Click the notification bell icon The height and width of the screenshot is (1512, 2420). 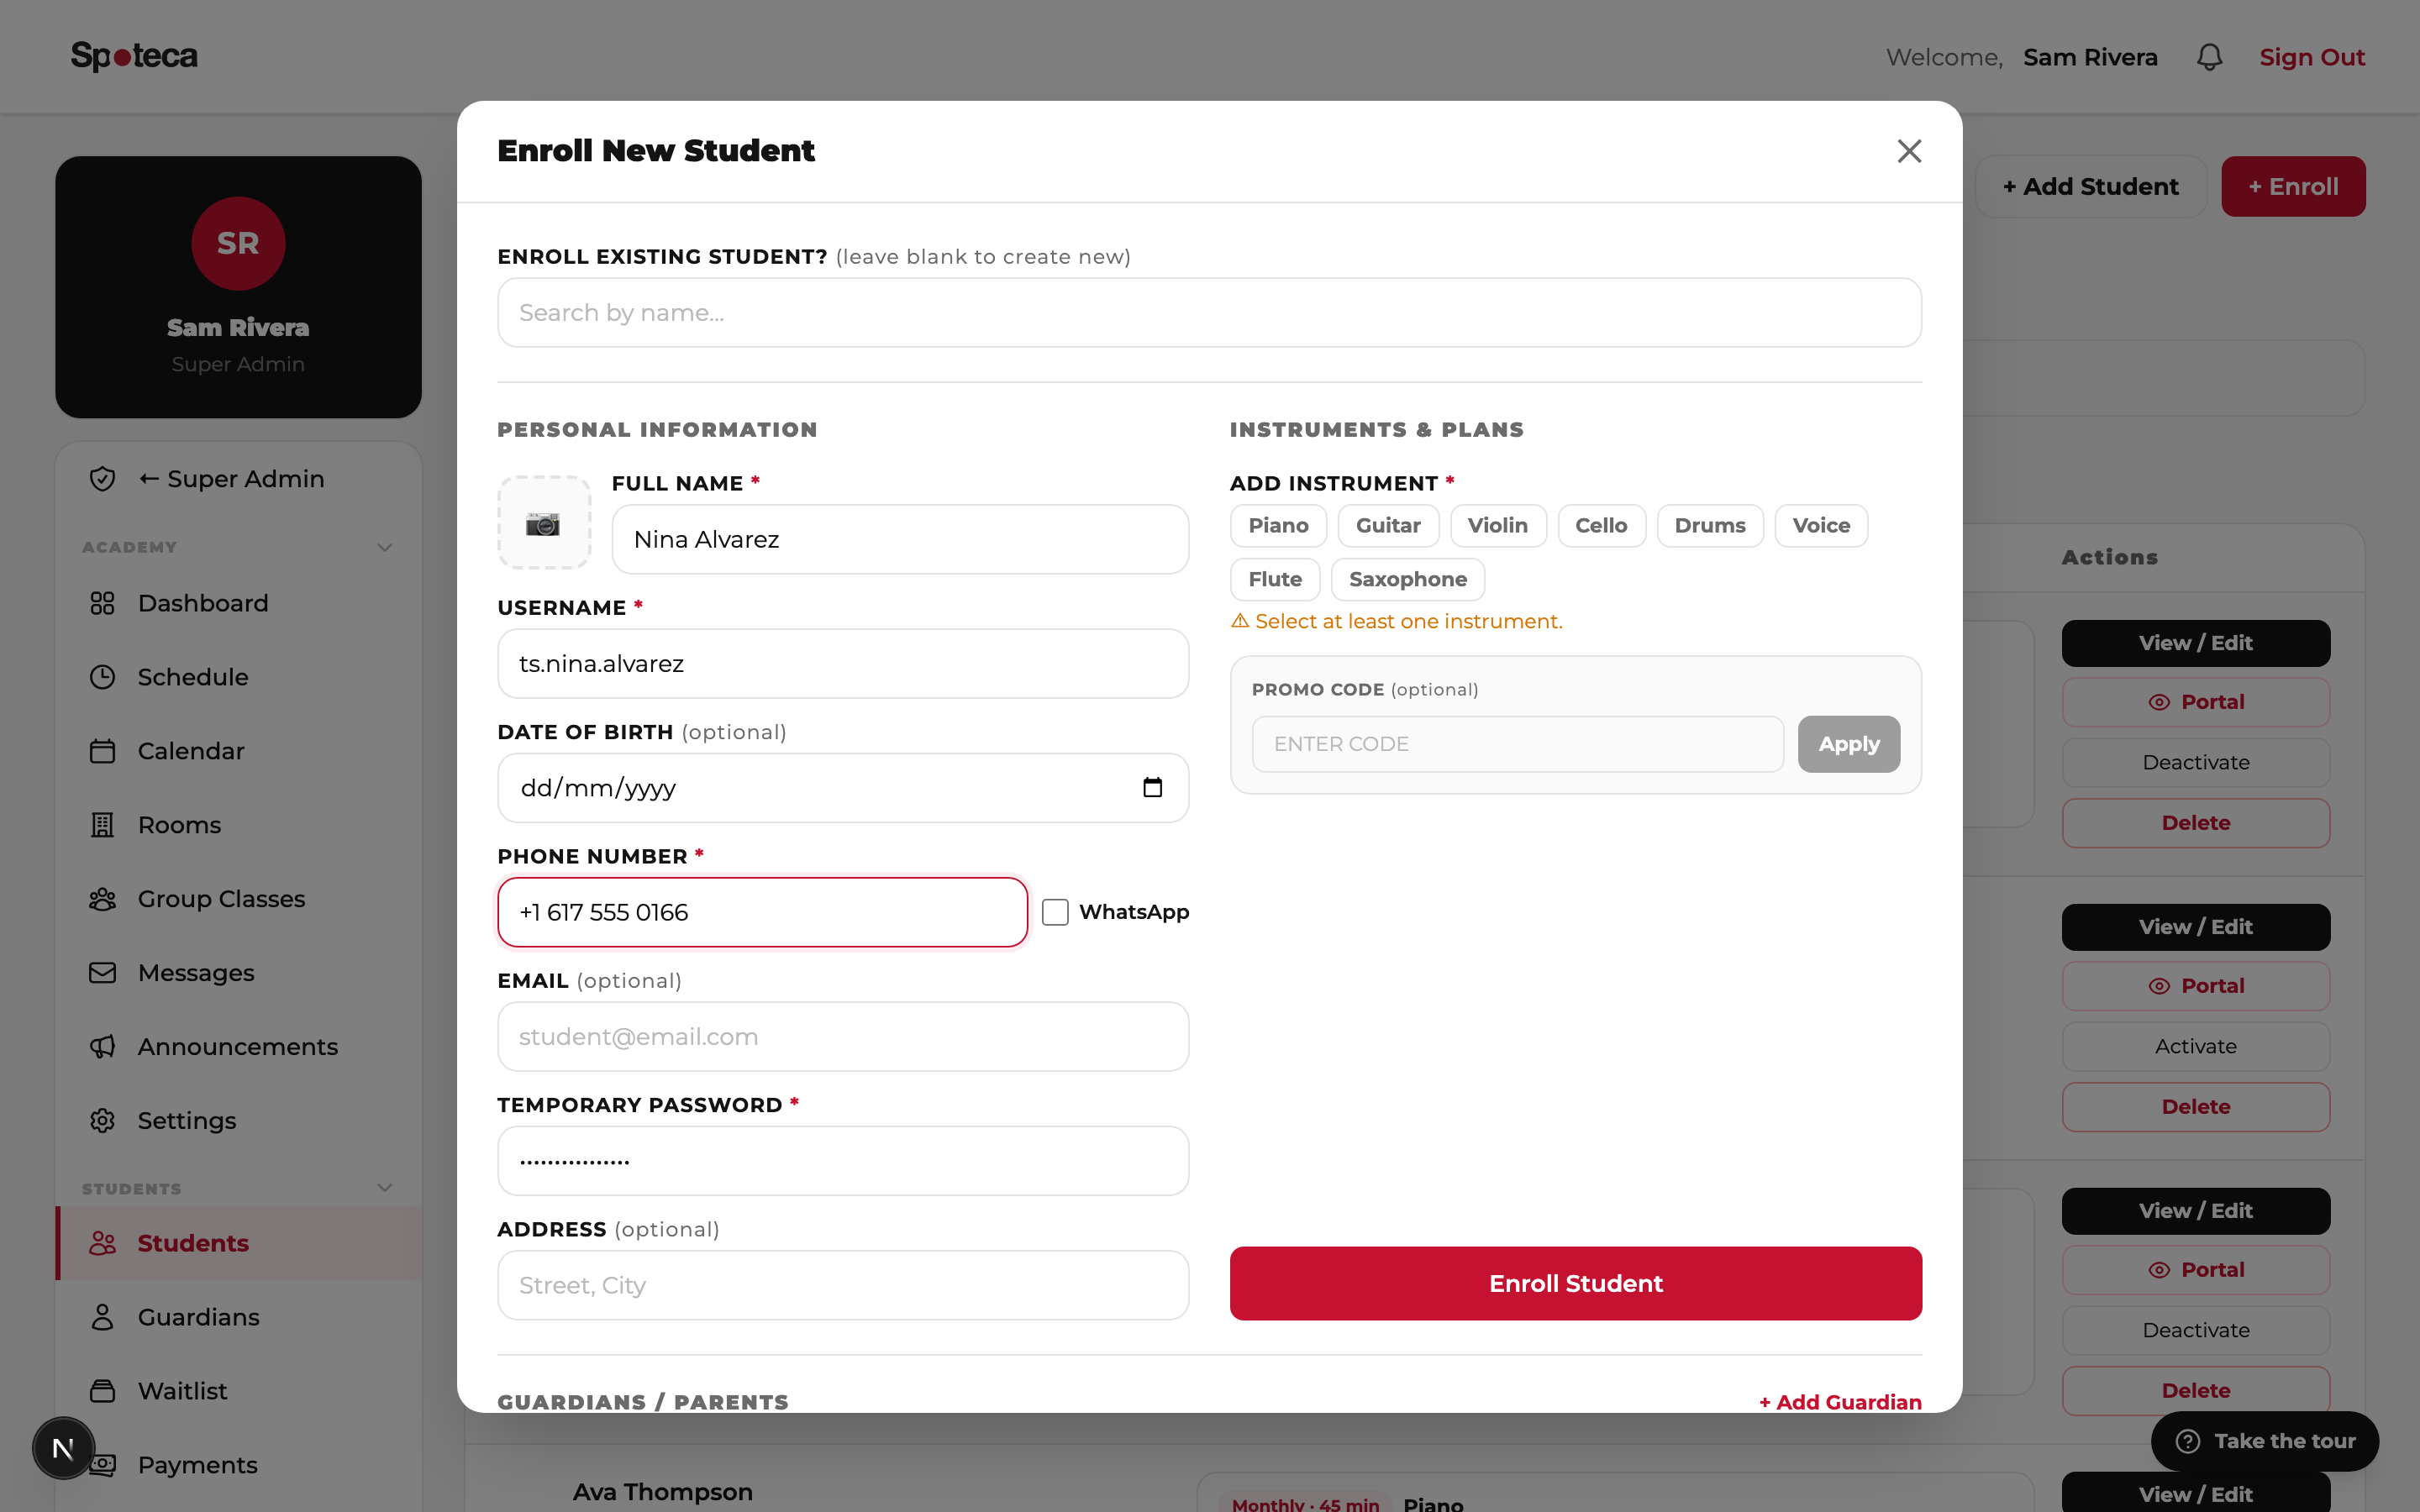pyautogui.click(x=2209, y=57)
